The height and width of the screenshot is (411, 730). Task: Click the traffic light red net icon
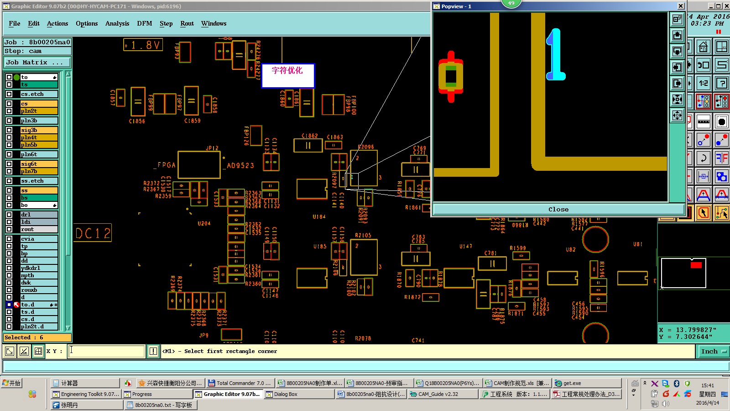point(722,101)
